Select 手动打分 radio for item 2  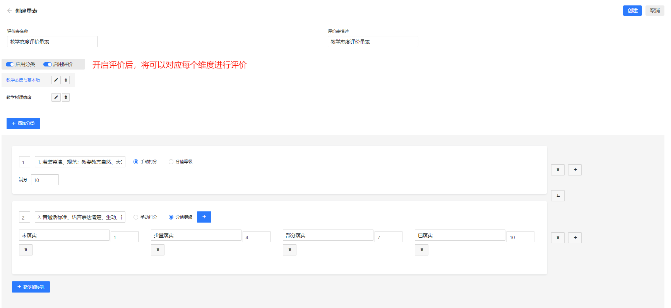[x=136, y=217]
